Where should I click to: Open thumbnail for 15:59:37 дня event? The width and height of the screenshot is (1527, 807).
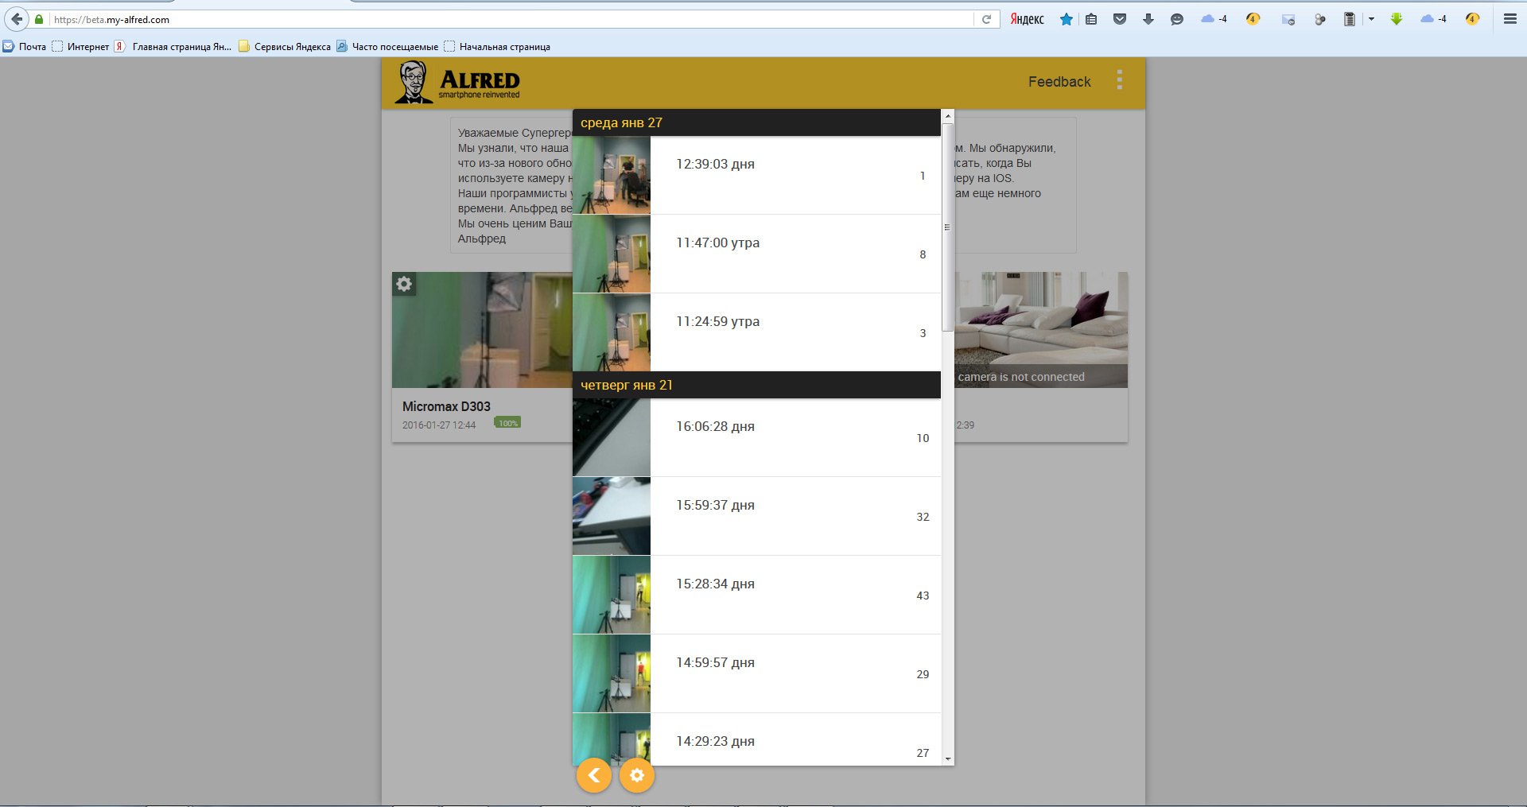point(611,516)
